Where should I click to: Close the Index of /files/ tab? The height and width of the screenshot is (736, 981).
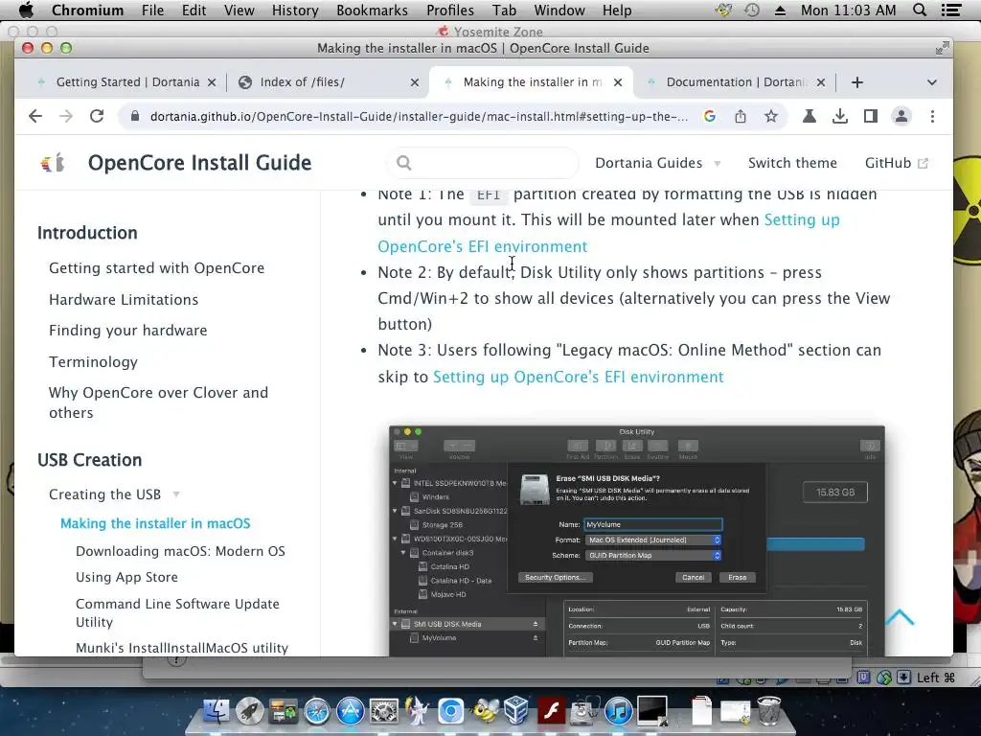coord(414,82)
